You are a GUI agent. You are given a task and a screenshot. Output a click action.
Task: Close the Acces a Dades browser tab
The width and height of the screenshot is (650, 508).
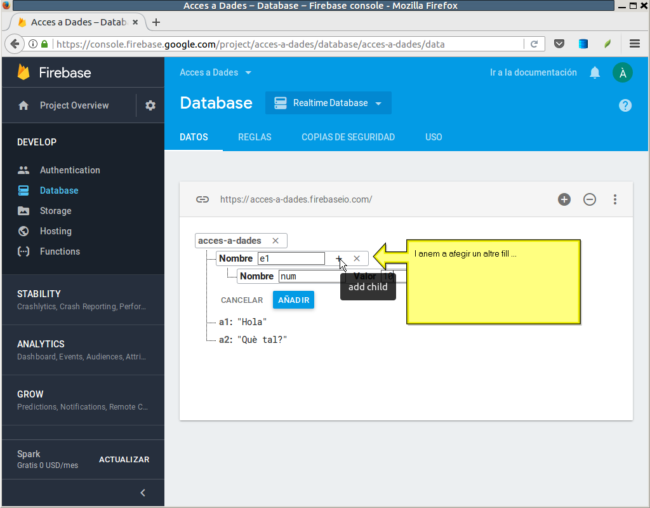click(135, 22)
